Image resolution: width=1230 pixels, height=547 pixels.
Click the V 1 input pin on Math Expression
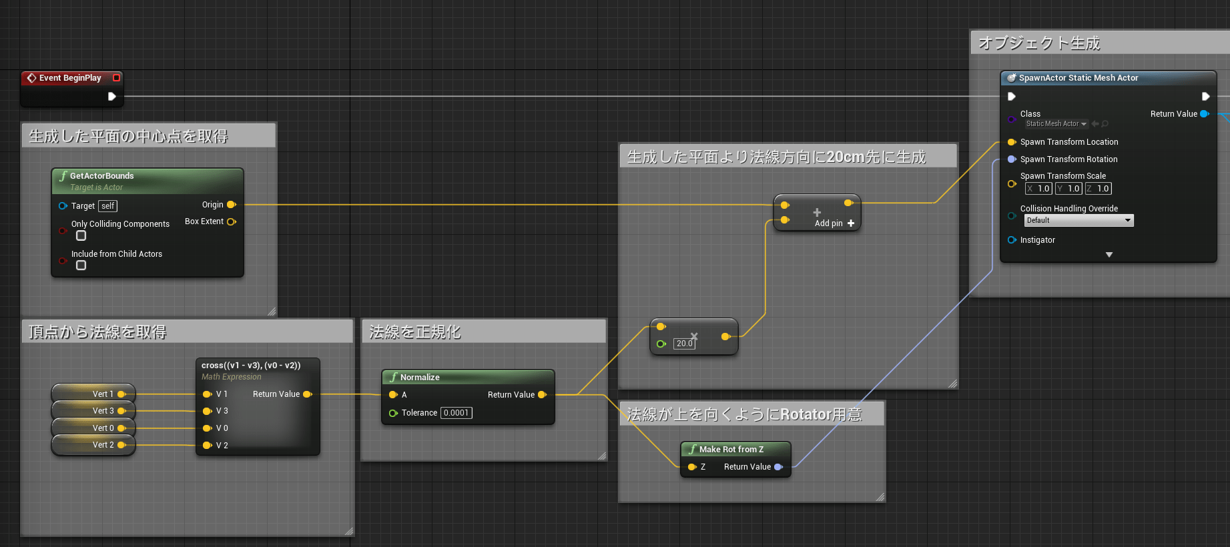coord(208,394)
